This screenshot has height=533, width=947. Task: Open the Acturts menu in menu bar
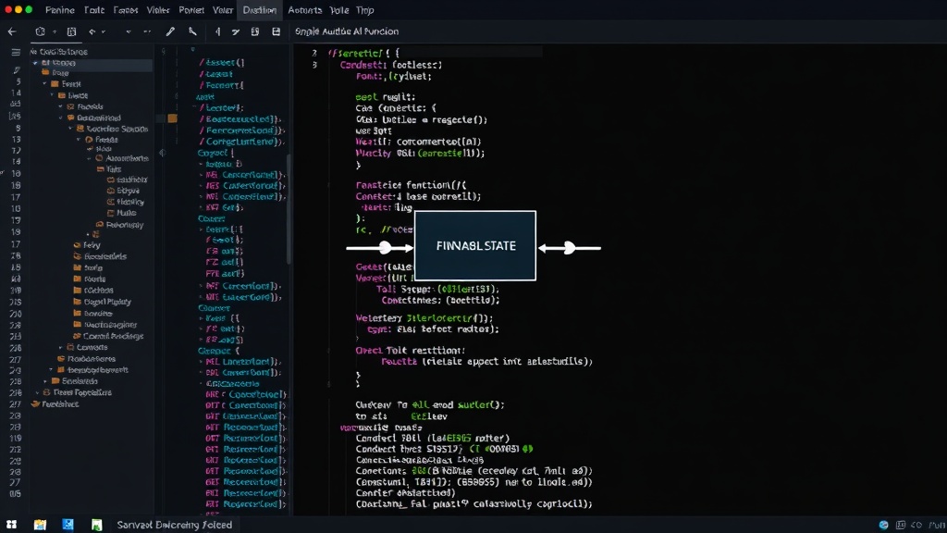coord(304,10)
